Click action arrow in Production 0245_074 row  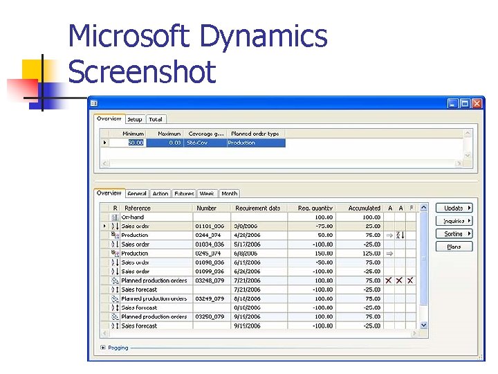point(389,253)
